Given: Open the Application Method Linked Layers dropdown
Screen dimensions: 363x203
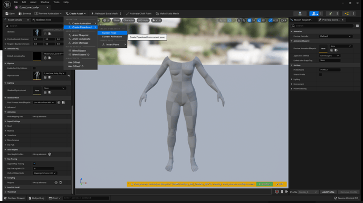Looking at the screenshot, I should click(329, 56).
